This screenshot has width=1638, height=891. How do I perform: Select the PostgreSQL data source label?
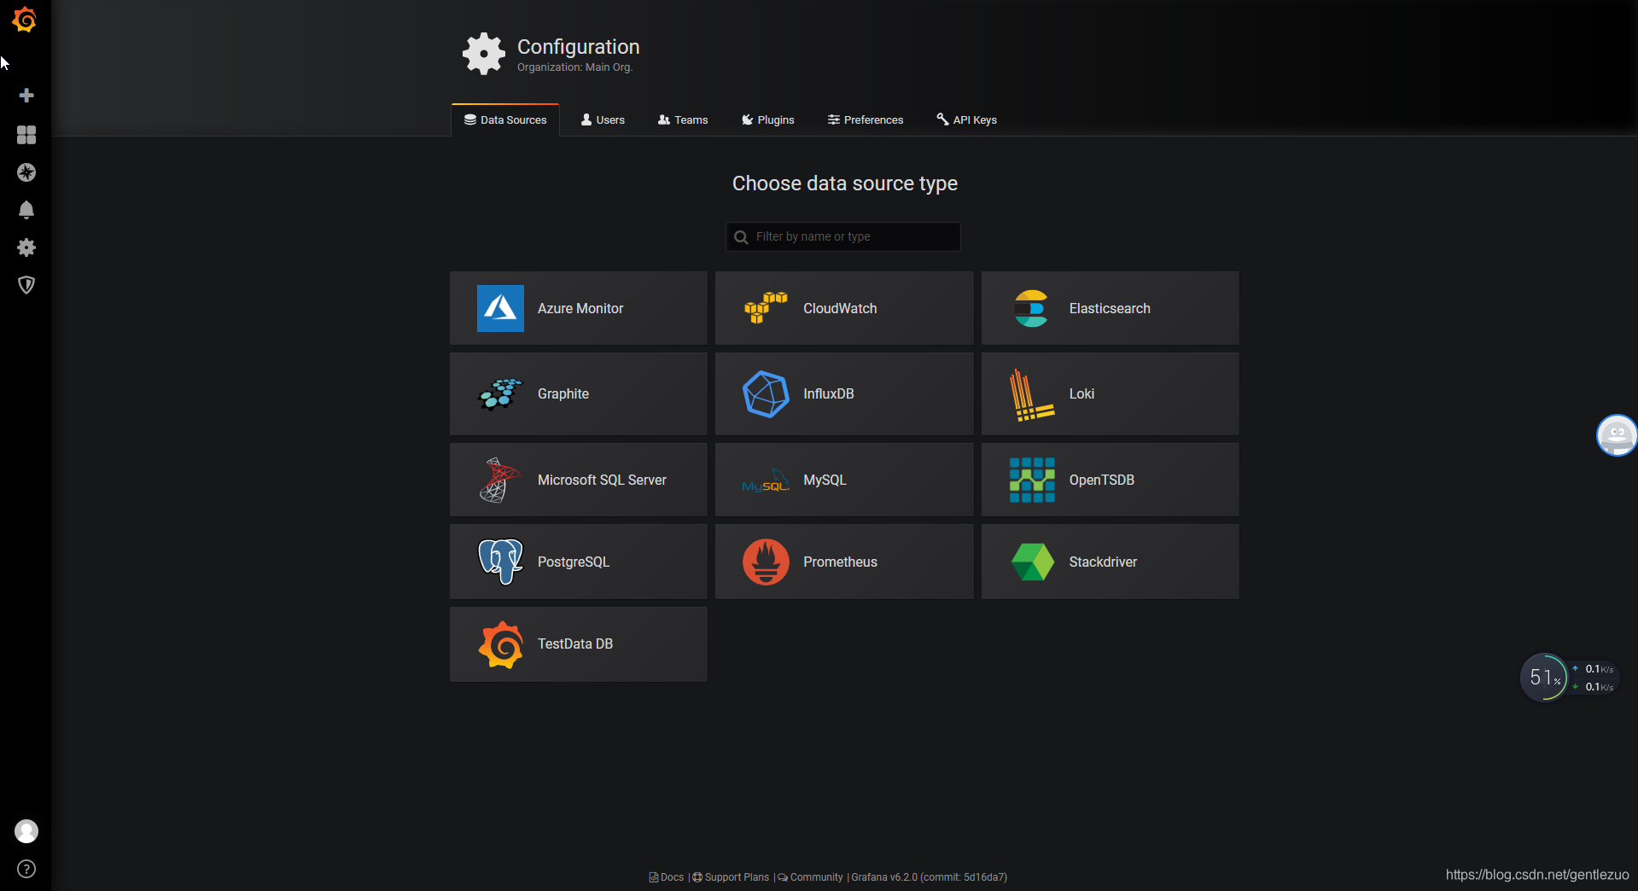tap(574, 562)
